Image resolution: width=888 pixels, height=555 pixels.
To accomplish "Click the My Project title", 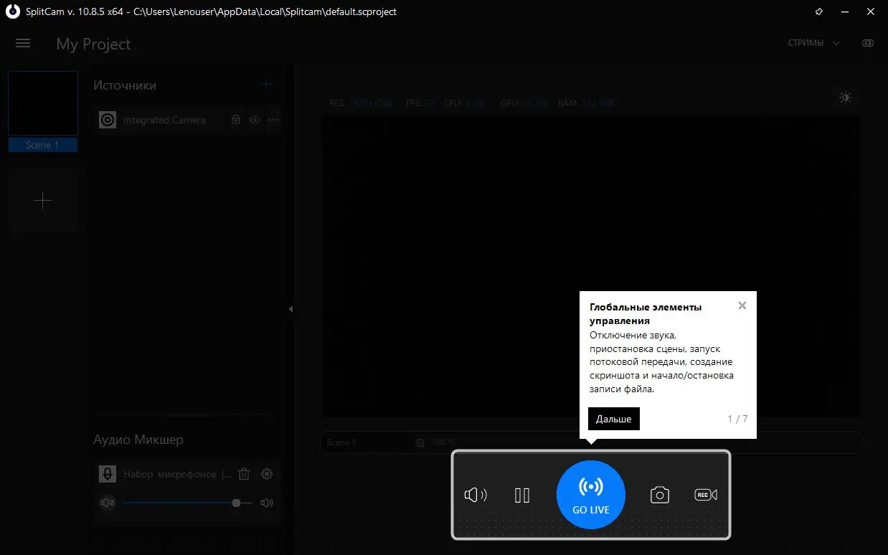I will [x=94, y=44].
